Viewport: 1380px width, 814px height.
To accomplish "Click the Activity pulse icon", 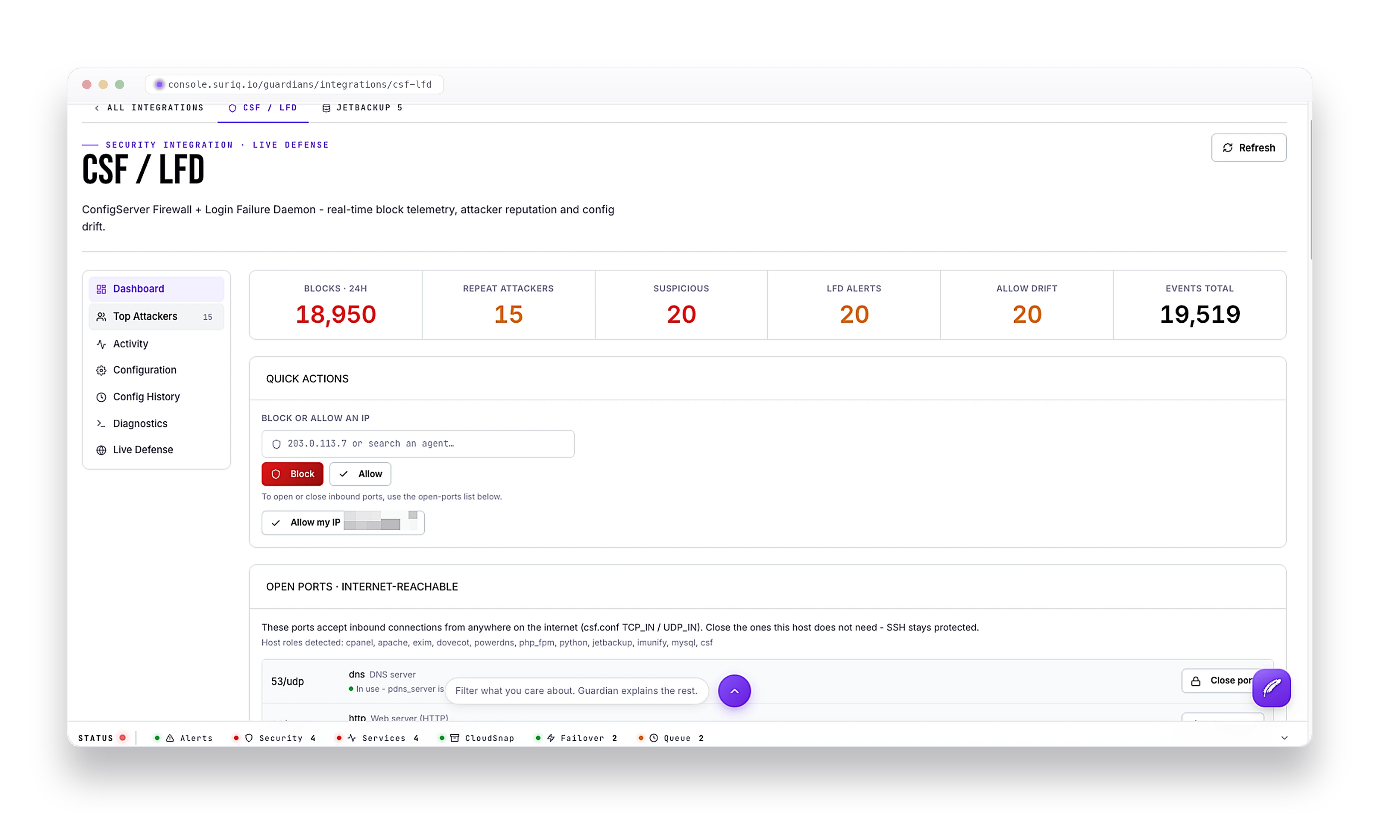I will click(x=102, y=344).
